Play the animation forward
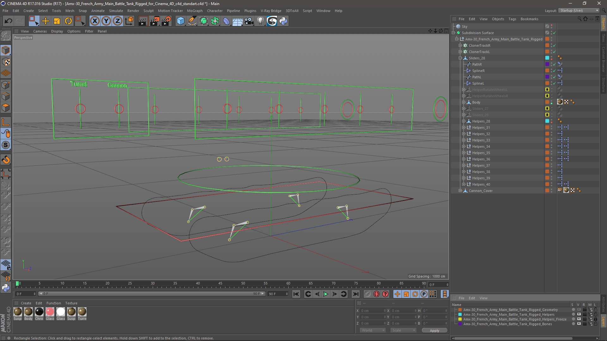The width and height of the screenshot is (607, 341). (x=326, y=294)
